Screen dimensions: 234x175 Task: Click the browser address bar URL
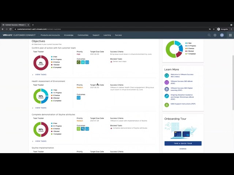click(39, 29)
